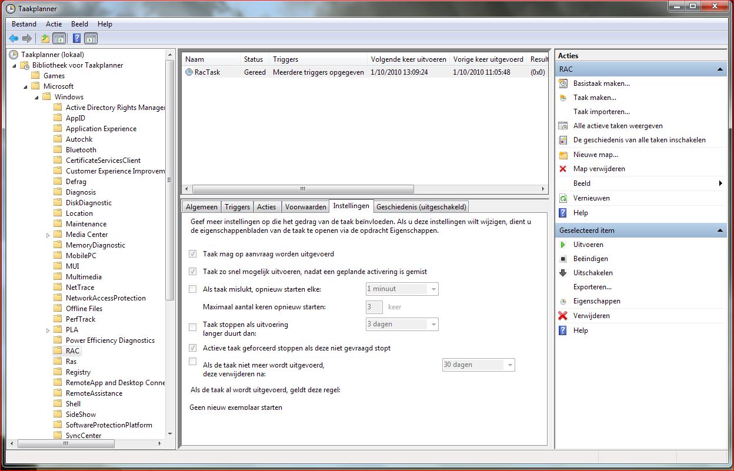Screen dimensions: 734x471
Task: Check 'Als de taak niet meer wordt uitgevoerd' box
Action: coord(192,362)
